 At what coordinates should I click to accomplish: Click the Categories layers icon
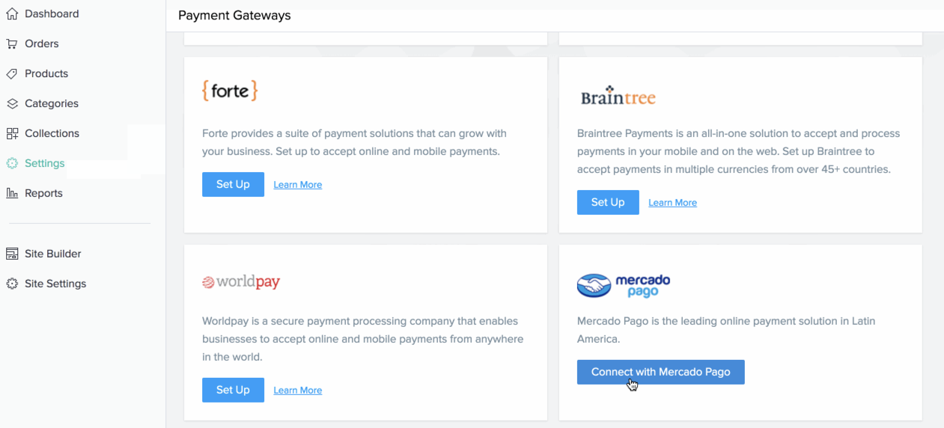pos(12,103)
